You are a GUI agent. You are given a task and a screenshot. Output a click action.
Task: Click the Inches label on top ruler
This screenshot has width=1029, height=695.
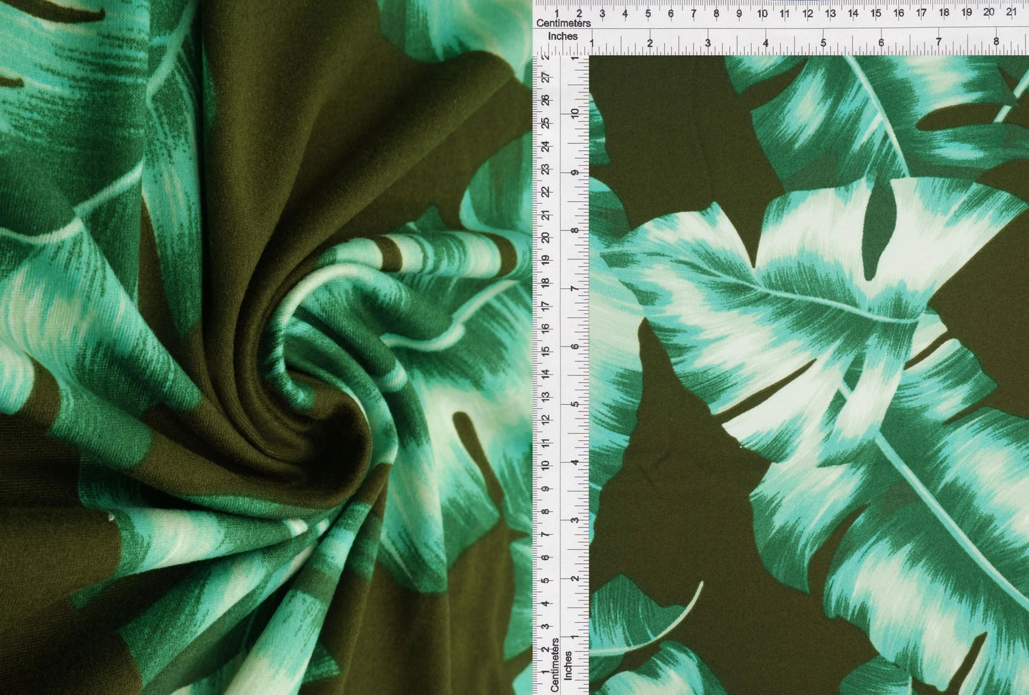point(563,36)
